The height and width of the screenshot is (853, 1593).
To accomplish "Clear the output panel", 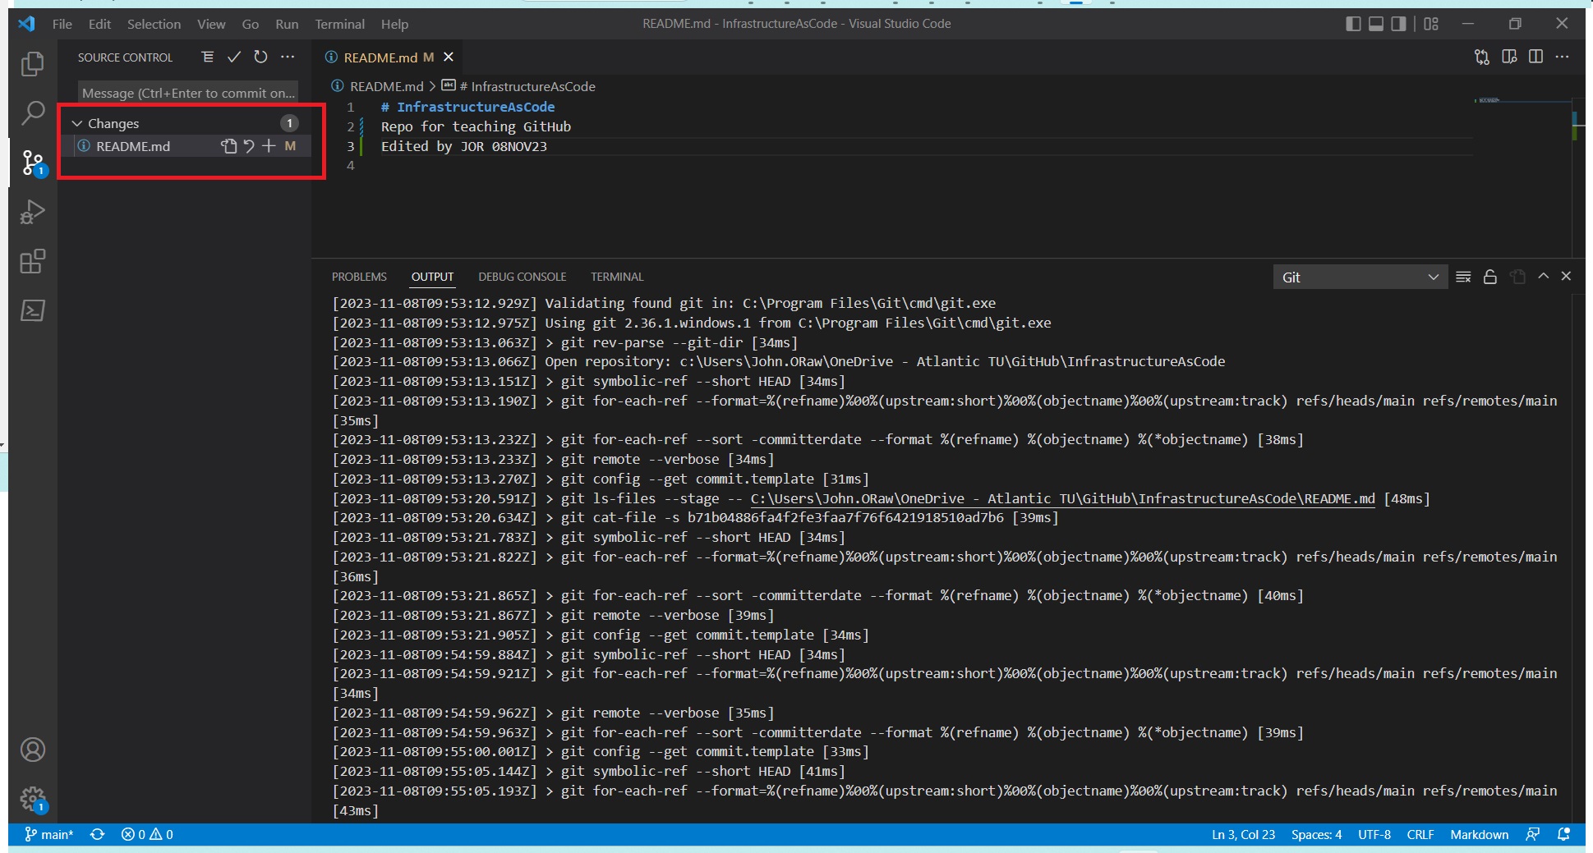I will point(1463,277).
